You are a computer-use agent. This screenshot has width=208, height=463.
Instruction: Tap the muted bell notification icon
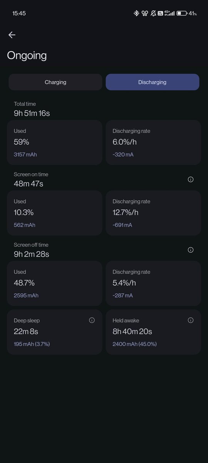point(153,13)
